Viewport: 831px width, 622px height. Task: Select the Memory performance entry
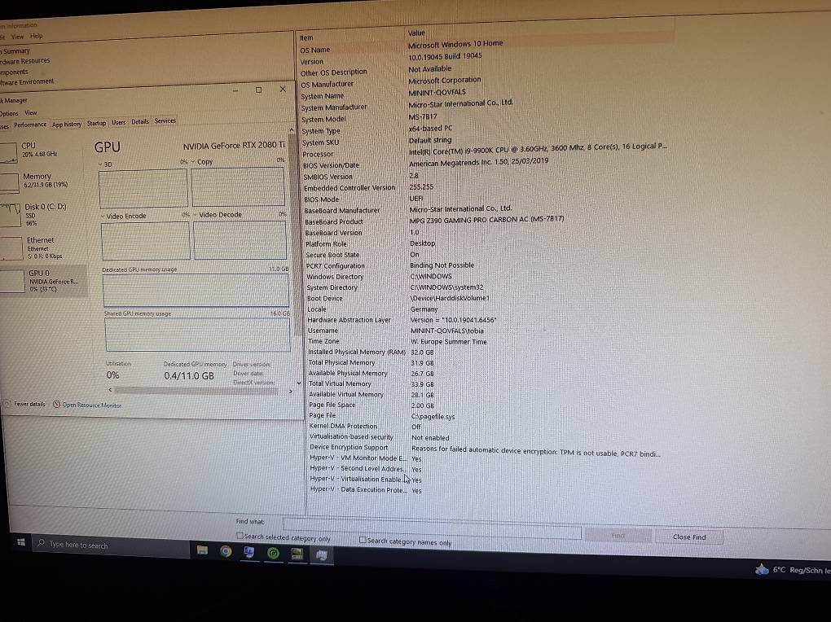coord(42,181)
